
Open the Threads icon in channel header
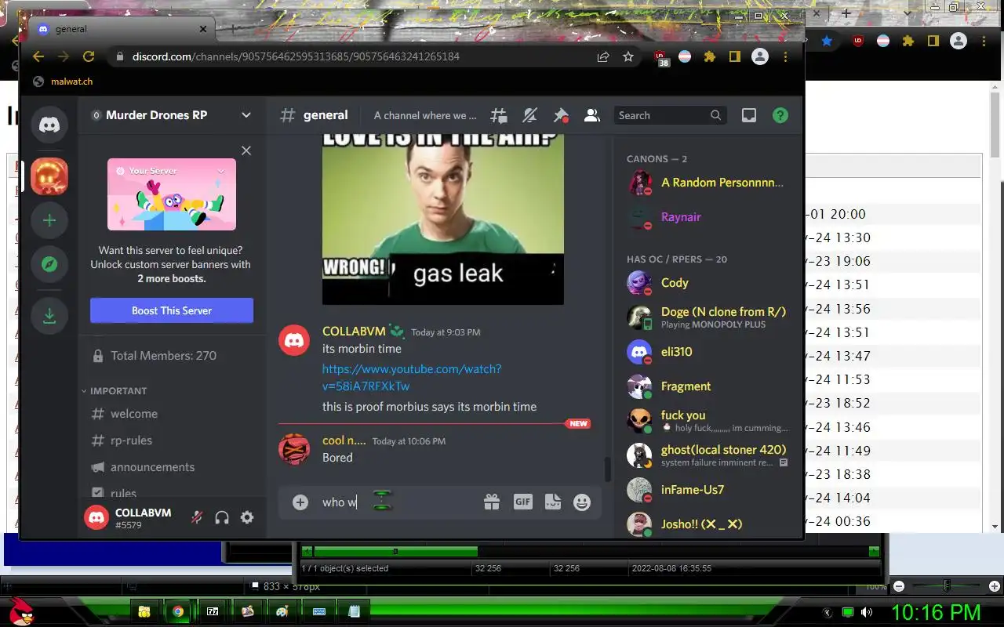point(499,115)
